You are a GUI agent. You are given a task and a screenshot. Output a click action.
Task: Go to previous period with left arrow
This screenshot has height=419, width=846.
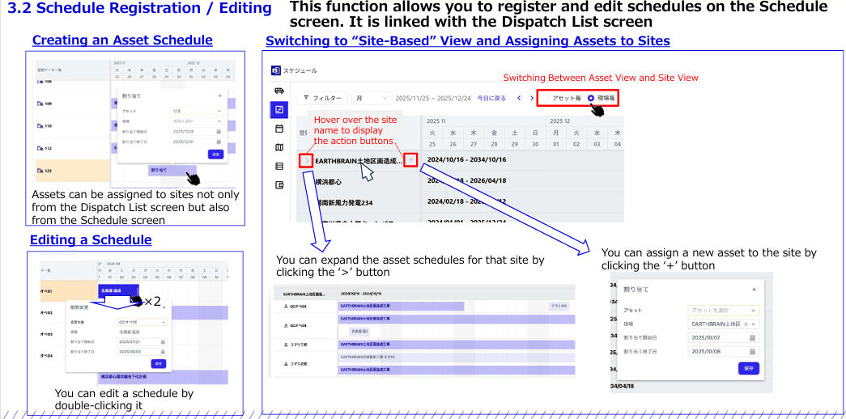click(x=519, y=98)
